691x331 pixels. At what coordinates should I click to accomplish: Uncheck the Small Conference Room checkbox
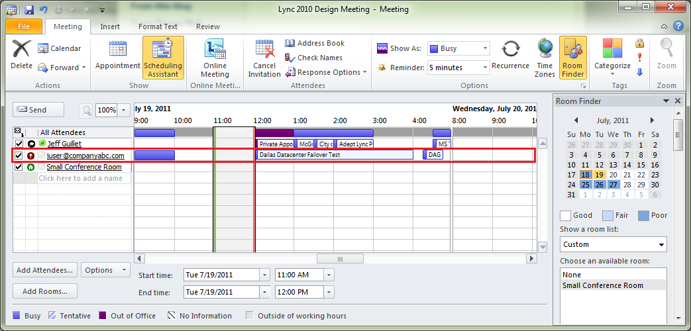pyautogui.click(x=19, y=167)
